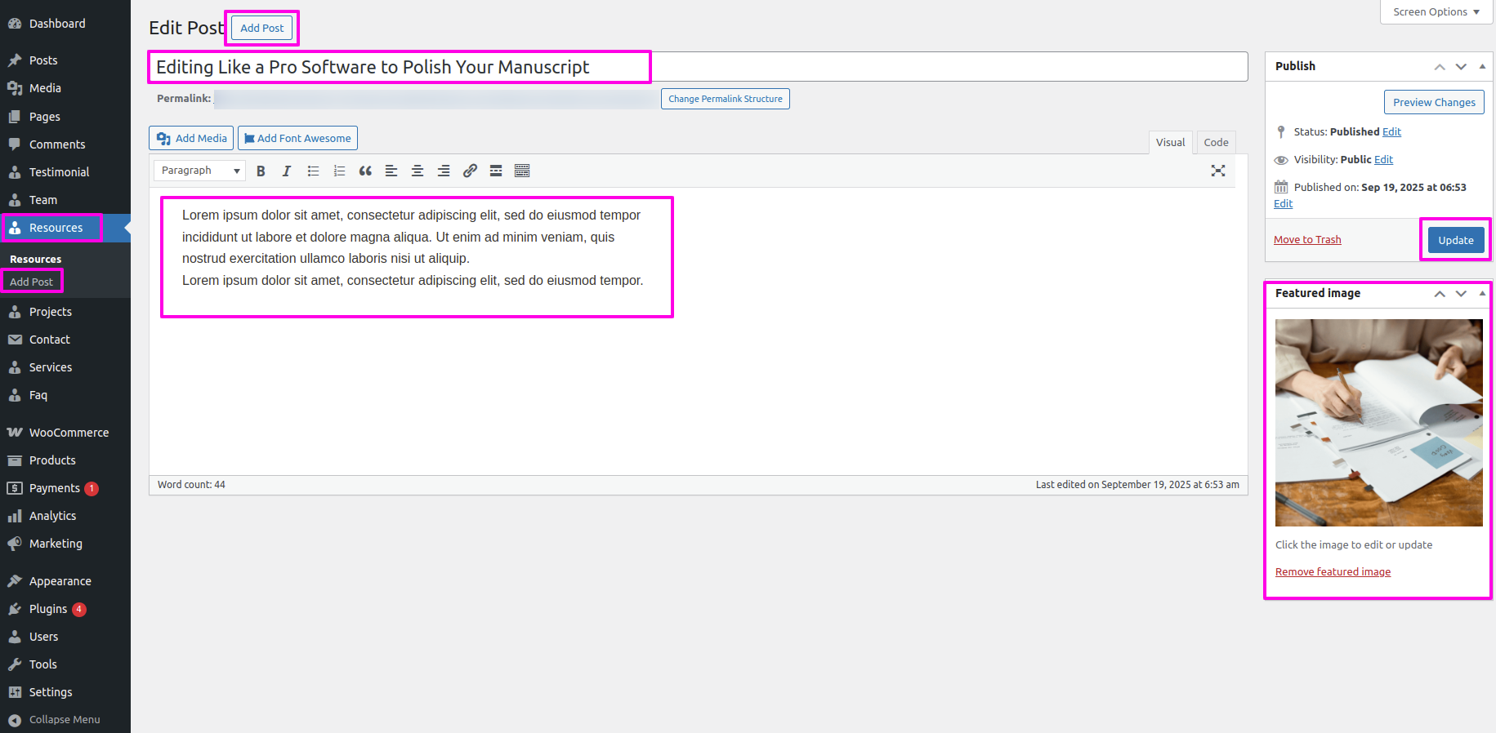Click Remove featured image link
Image resolution: width=1496 pixels, height=733 pixels.
click(x=1333, y=572)
